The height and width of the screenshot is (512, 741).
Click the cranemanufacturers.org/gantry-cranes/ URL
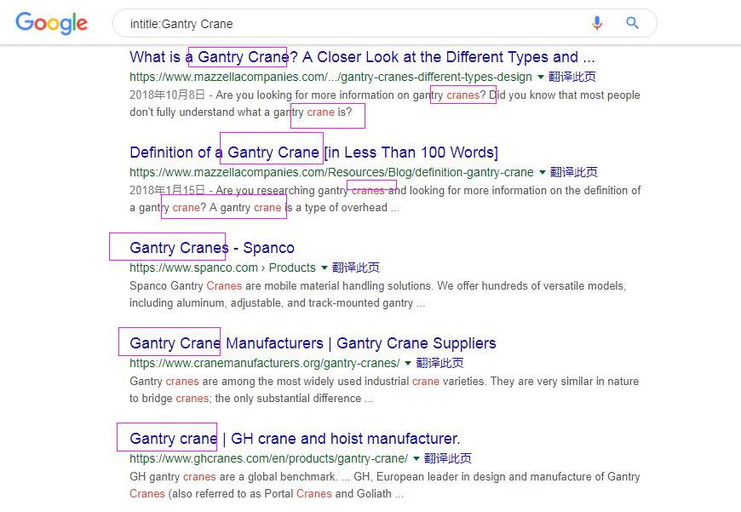pos(265,364)
